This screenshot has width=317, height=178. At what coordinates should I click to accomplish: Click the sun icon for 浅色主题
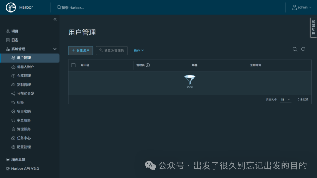pos(8,160)
